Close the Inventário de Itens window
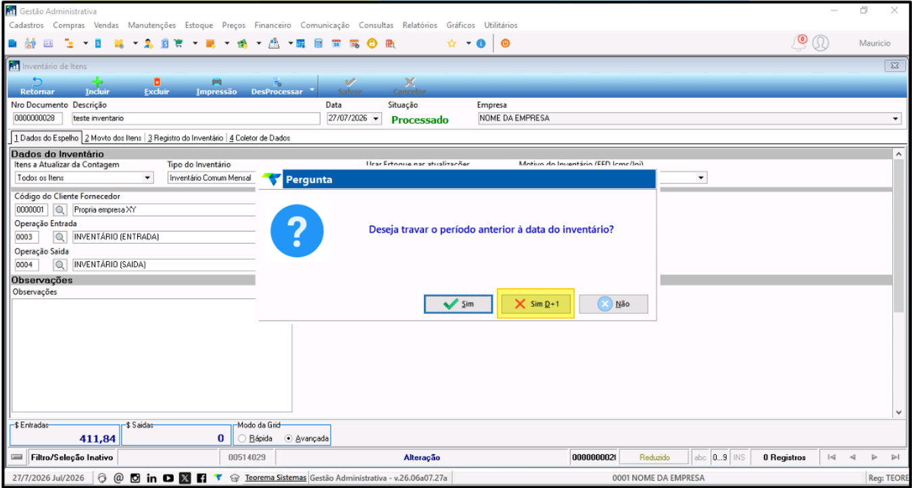Viewport: 912px width, 488px height. (x=894, y=65)
